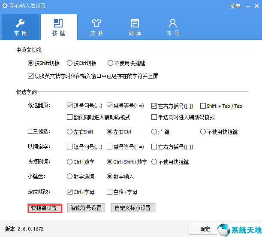The width and height of the screenshot is (262, 237).
Task: Select 按Ctrl切换 radio option
Action: (x=81, y=63)
